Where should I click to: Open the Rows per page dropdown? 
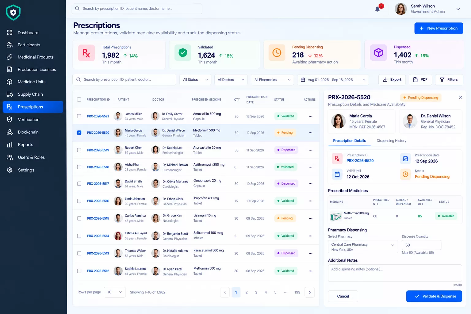tap(115, 292)
